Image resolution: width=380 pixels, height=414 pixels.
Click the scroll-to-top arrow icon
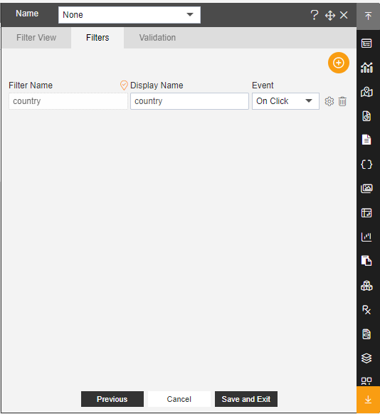pos(368,16)
